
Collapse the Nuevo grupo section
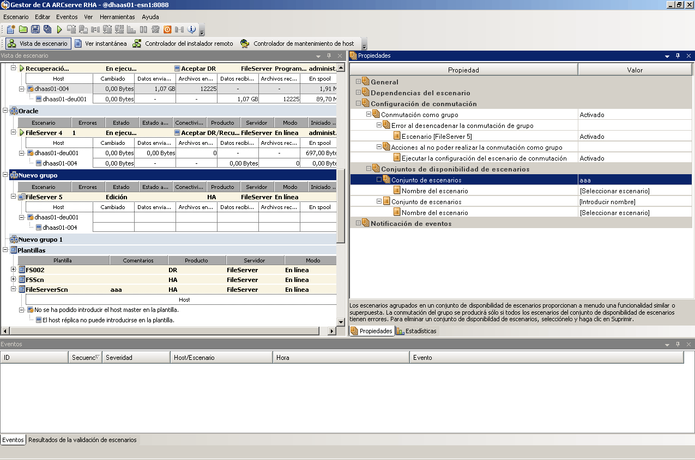pos(5,175)
